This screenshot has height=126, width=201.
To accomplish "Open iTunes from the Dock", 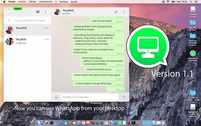I will [x=83, y=123].
